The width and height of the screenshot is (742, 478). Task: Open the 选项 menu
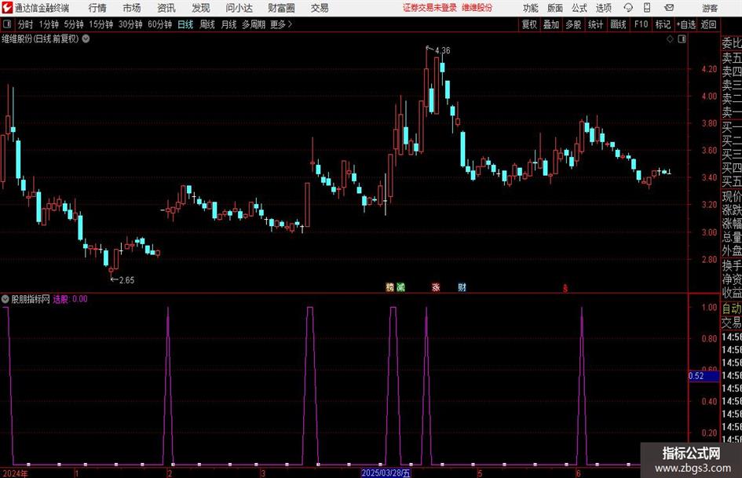pos(603,8)
